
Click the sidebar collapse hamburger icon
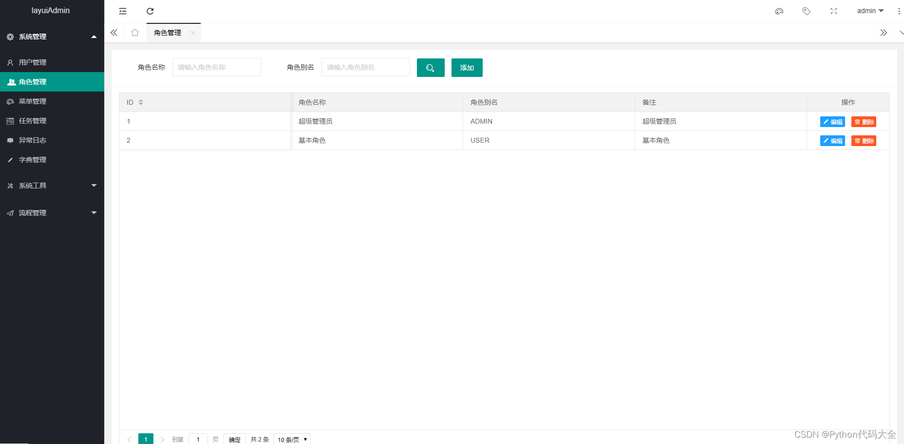(122, 11)
